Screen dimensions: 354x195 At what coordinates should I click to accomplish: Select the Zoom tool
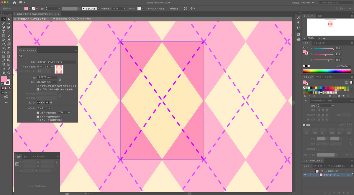coord(9,73)
